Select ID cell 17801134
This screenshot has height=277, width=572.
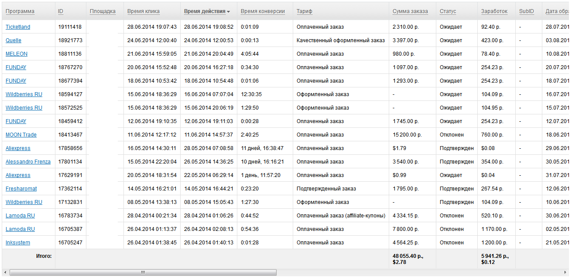(x=70, y=162)
